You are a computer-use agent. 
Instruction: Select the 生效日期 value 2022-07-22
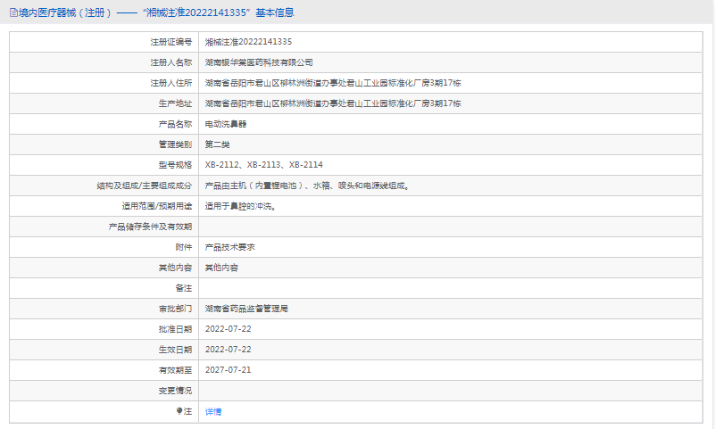pos(228,350)
